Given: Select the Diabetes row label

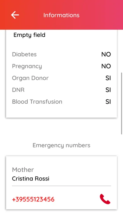Looking at the screenshot, I should point(24,54).
